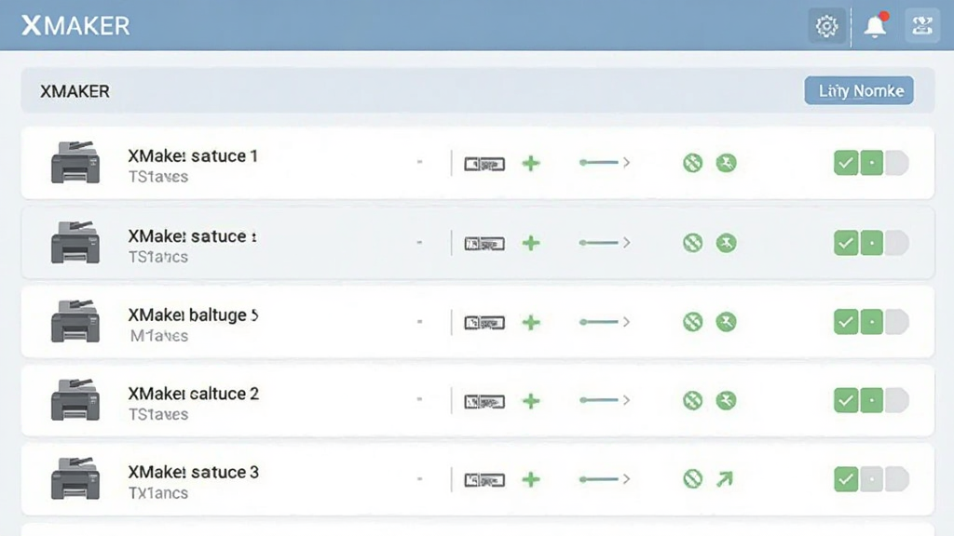Switch on grey toggle for satuce 1

pos(897,163)
